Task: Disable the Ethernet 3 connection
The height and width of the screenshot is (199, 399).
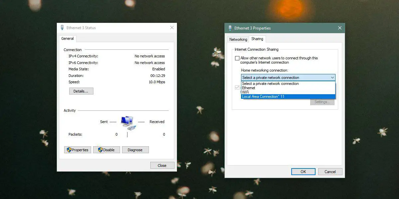Action: point(106,150)
